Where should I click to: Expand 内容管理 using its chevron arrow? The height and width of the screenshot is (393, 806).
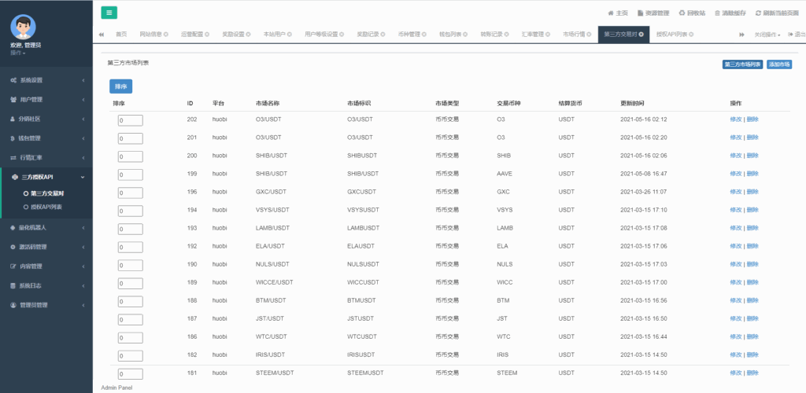pos(83,266)
